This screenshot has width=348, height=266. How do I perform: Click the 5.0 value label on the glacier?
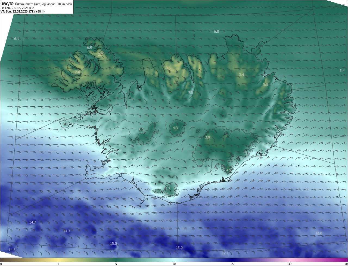tap(141, 130)
